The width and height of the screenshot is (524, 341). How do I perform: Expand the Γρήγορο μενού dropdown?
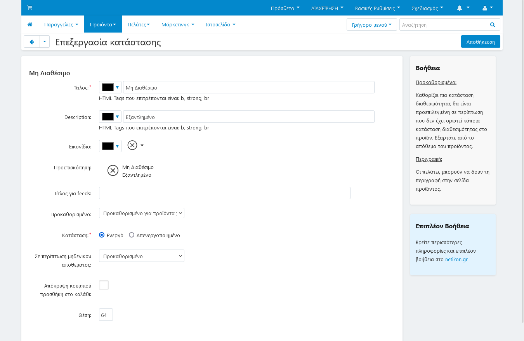(x=371, y=24)
